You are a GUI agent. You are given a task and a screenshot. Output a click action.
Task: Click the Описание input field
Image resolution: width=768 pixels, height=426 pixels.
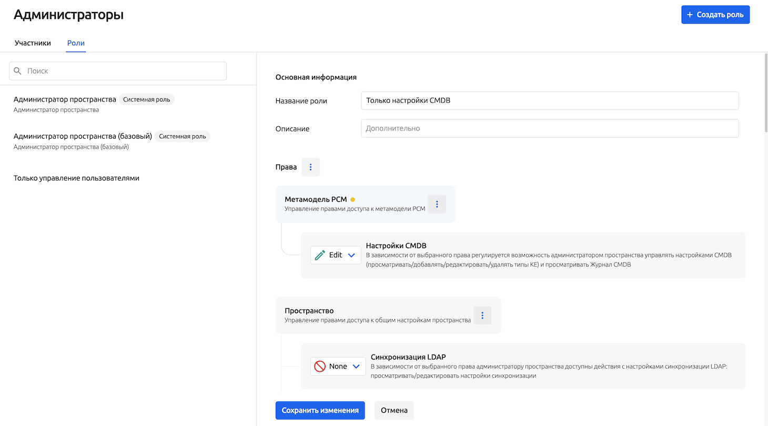[549, 128]
